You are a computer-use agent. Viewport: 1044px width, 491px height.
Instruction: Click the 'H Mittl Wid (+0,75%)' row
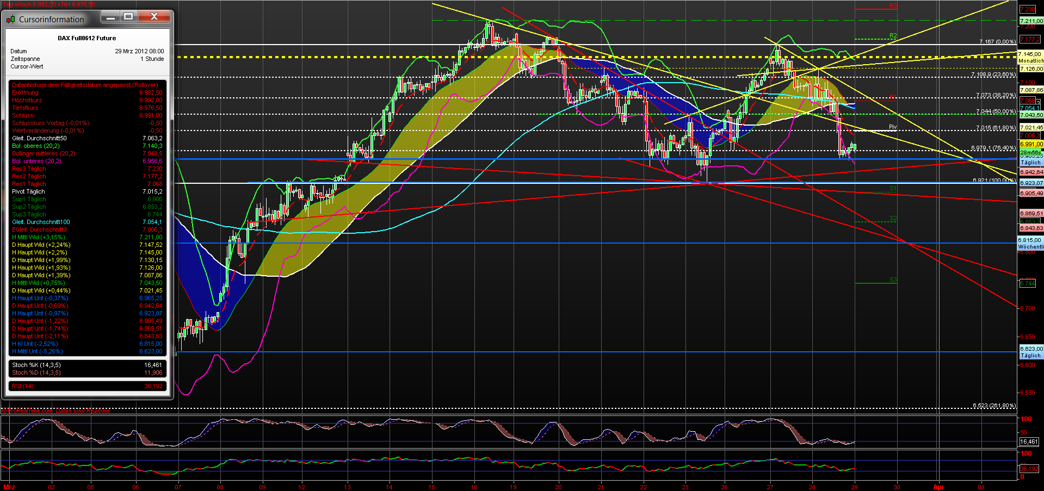tap(87, 283)
